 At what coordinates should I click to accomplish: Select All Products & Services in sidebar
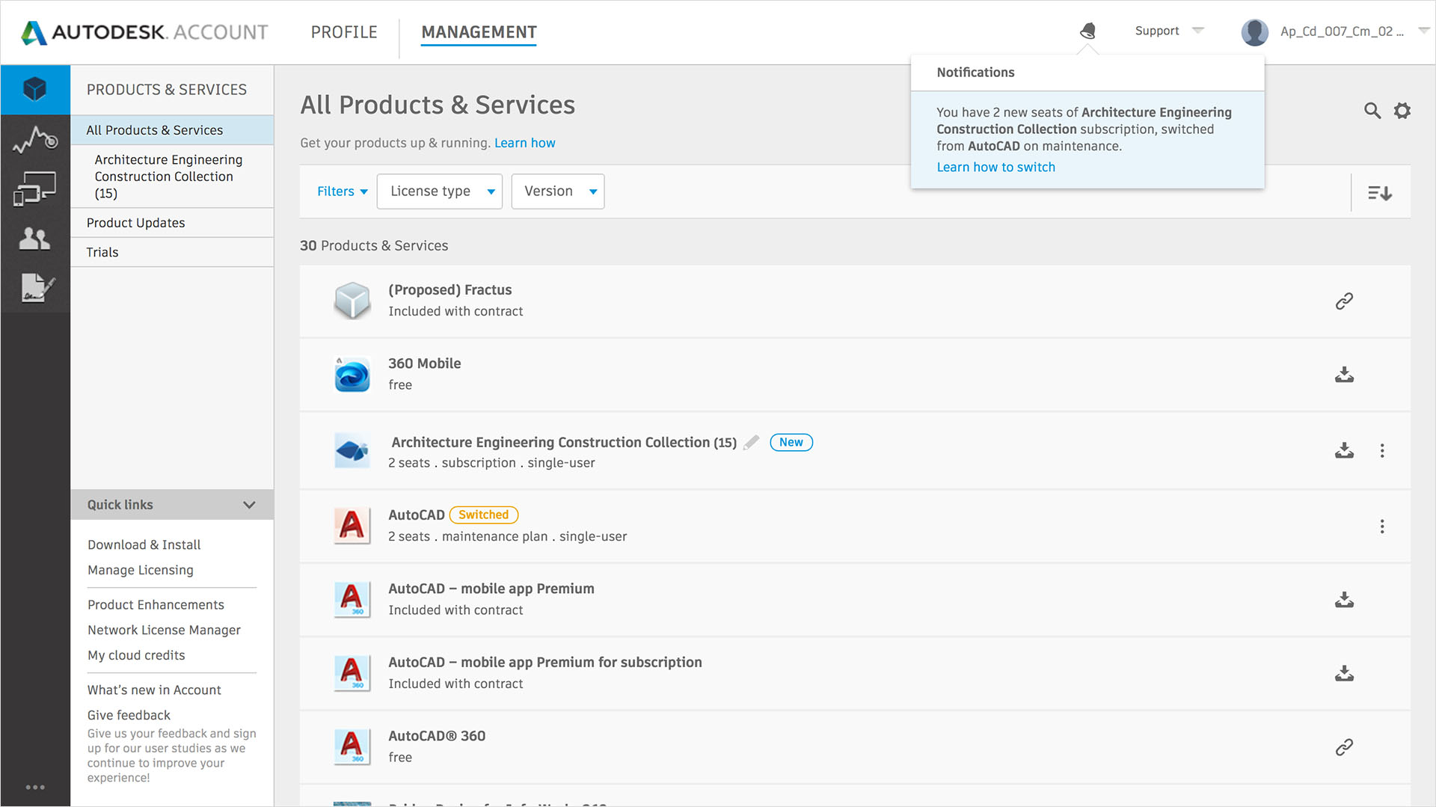pos(172,130)
